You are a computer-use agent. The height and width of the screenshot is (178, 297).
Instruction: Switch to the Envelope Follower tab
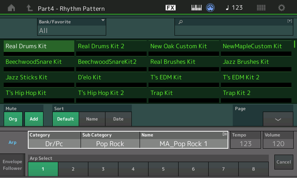(13, 165)
